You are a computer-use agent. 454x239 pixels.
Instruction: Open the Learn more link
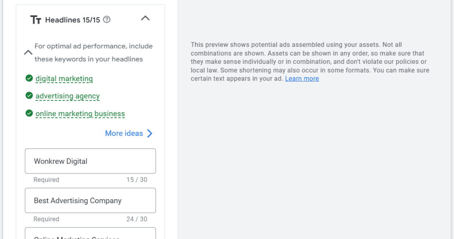[x=302, y=79]
